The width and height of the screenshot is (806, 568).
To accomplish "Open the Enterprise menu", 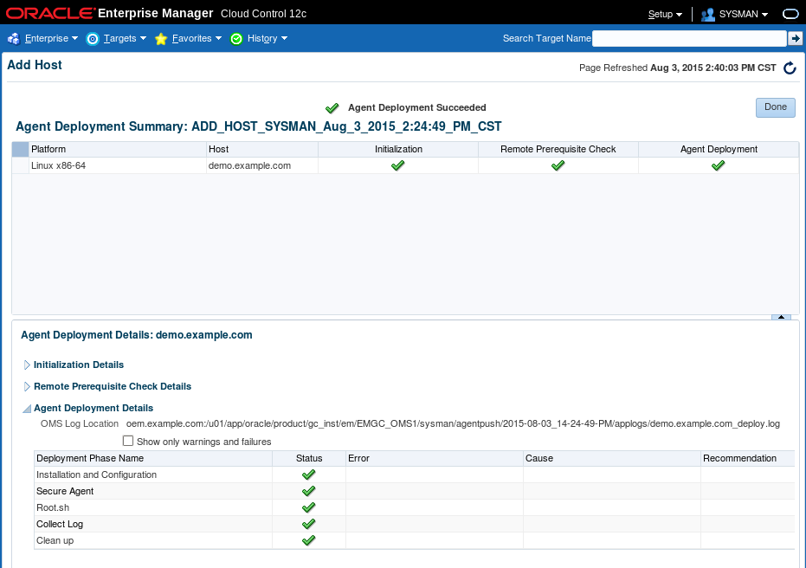I will (51, 39).
